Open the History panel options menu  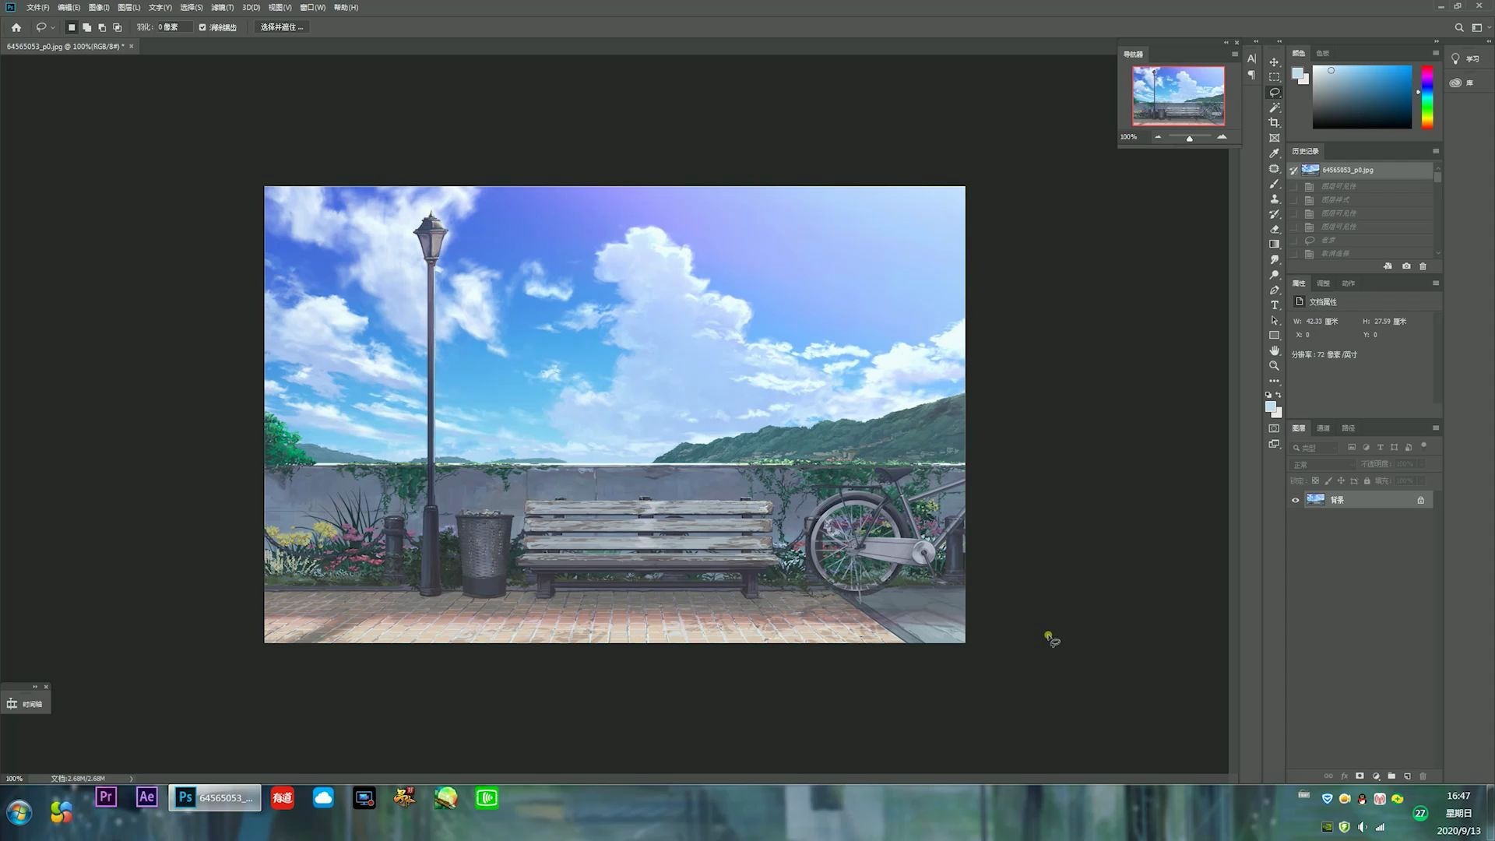click(x=1436, y=151)
